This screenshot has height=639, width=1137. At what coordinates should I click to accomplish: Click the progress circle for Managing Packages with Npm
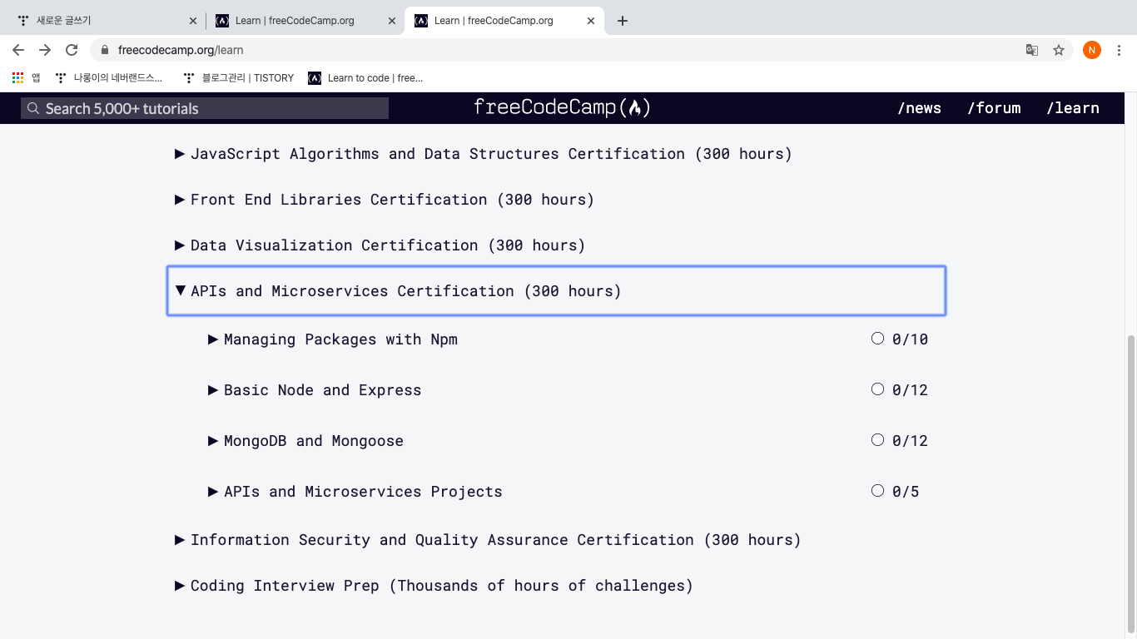pyautogui.click(x=877, y=339)
